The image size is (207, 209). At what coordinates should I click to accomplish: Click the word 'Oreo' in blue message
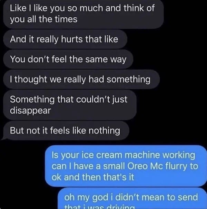pos(137,166)
